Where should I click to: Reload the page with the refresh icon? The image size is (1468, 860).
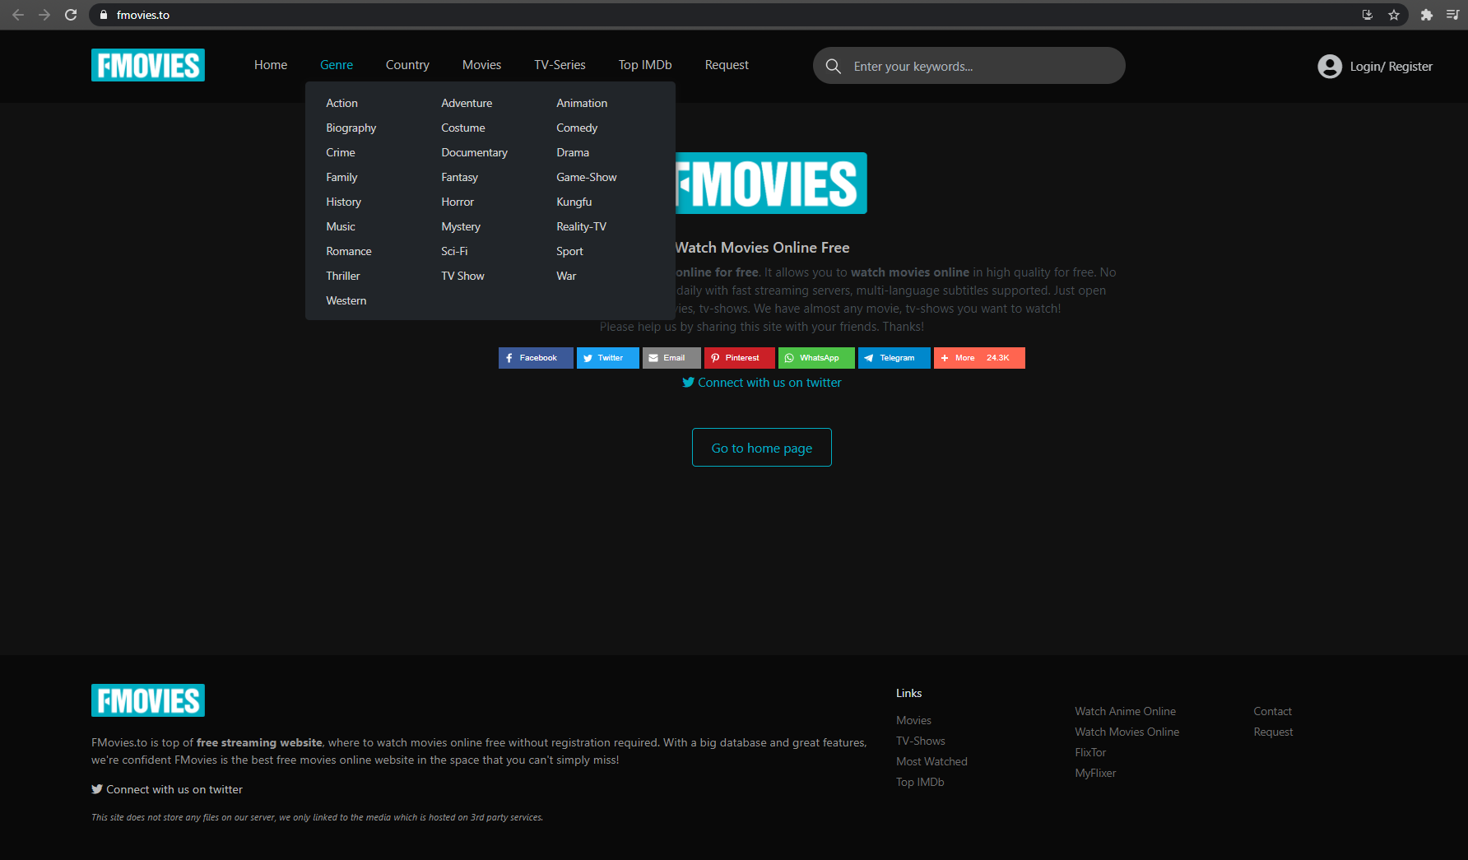click(71, 15)
